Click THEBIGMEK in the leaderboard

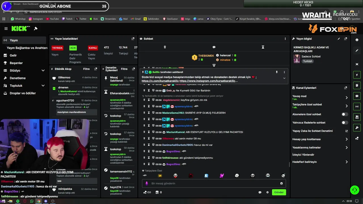point(206,56)
